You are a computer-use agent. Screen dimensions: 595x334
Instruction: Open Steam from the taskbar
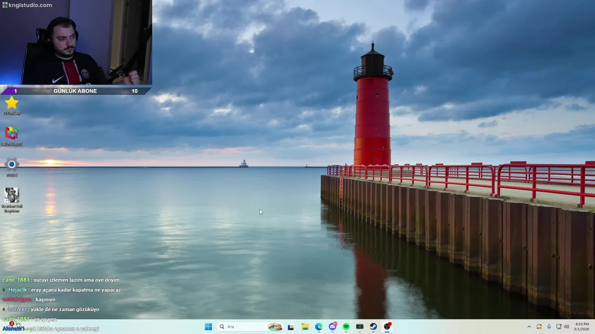coord(373,327)
